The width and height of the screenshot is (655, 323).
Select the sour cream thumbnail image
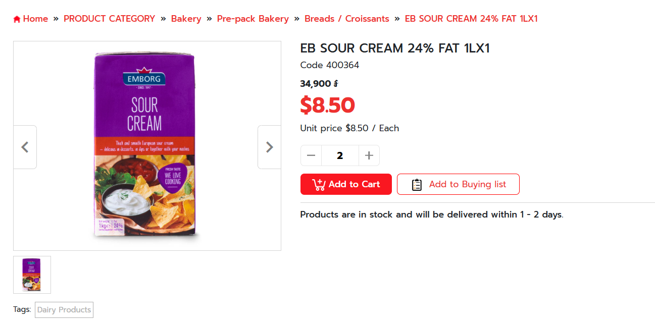tap(32, 275)
